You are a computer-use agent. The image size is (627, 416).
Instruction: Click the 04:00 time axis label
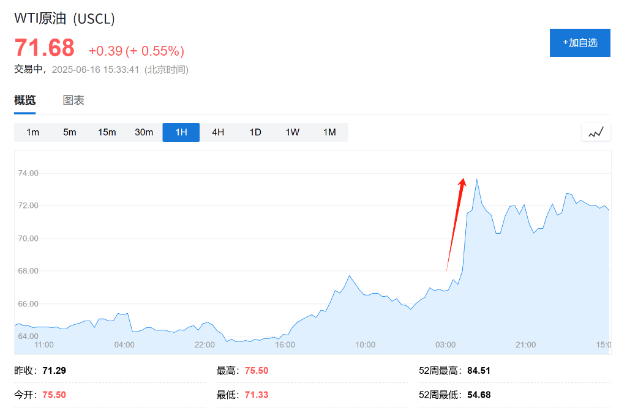124,344
